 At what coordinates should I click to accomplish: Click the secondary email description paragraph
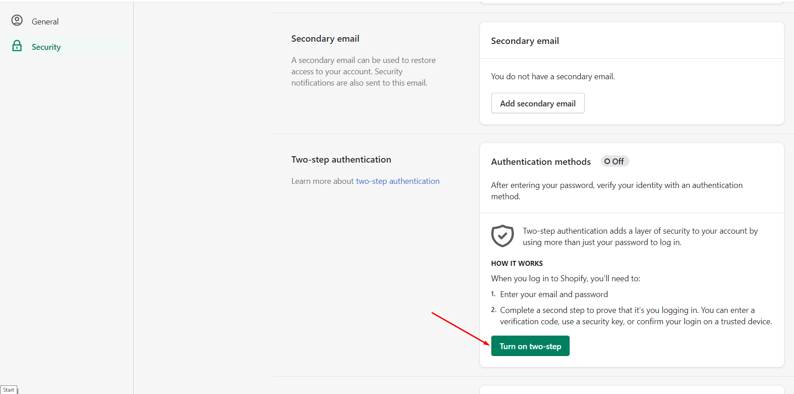tap(363, 72)
